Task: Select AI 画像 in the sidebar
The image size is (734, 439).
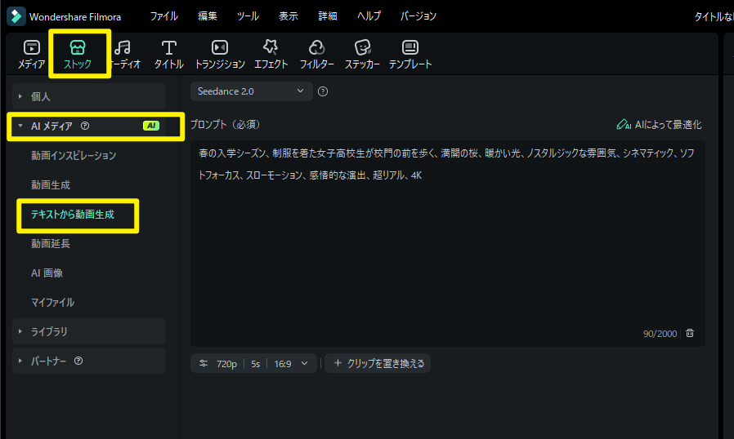Action: pos(47,273)
